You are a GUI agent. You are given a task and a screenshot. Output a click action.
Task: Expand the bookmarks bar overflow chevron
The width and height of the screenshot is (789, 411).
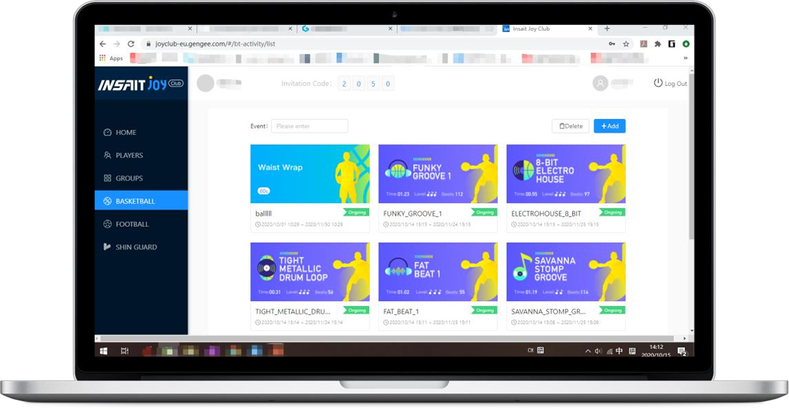[x=685, y=58]
